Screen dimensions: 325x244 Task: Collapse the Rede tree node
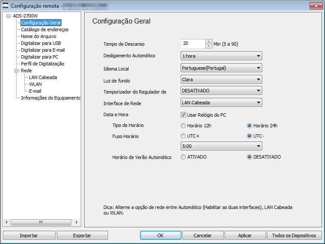(16, 71)
